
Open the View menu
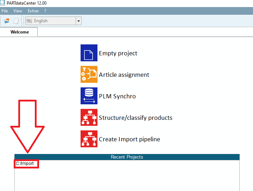pos(18,11)
